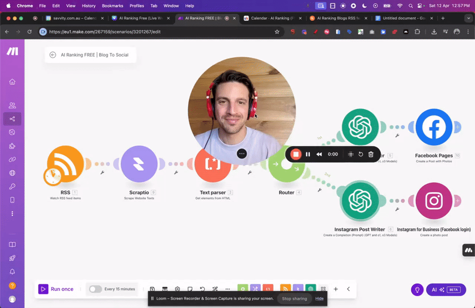Switch to Untitled document Google Docs tab
The height and width of the screenshot is (308, 475).
[x=404, y=18]
